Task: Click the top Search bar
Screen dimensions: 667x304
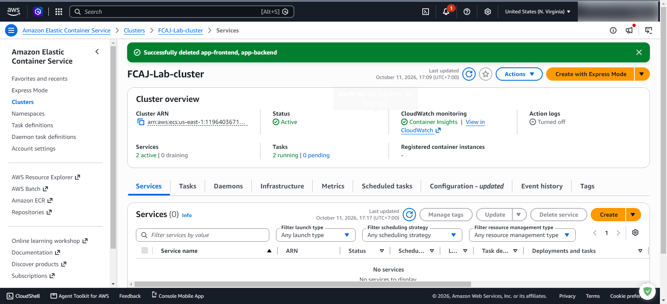Action: tap(182, 12)
